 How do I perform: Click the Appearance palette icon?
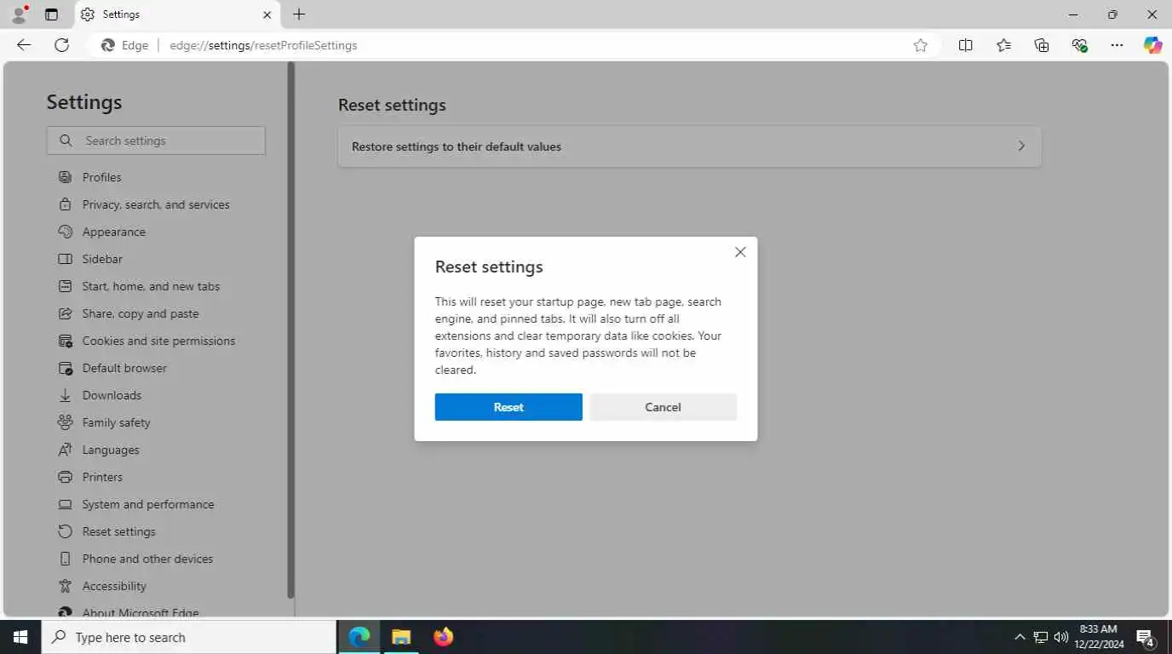pyautogui.click(x=65, y=232)
